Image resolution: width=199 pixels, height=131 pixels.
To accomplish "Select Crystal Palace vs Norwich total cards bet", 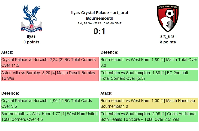I will click(x=50, y=103).
